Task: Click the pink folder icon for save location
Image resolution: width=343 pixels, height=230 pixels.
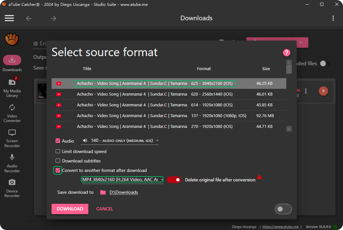Action: pyautogui.click(x=103, y=192)
